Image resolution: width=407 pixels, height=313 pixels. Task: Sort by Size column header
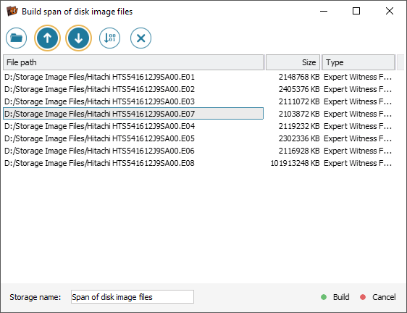293,62
